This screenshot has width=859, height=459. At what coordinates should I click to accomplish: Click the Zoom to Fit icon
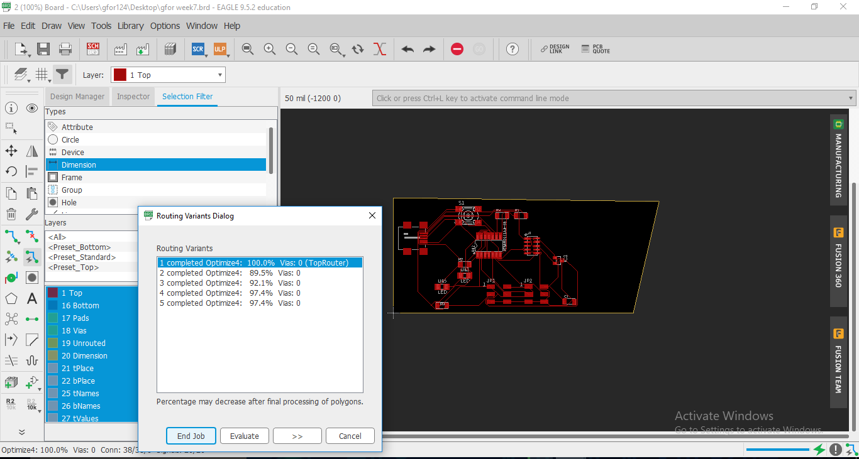tap(248, 49)
